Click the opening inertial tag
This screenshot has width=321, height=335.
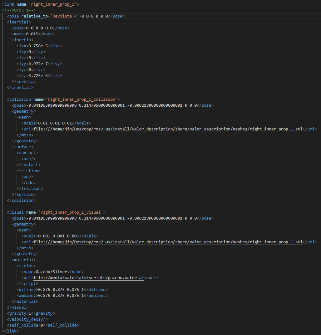[19, 22]
